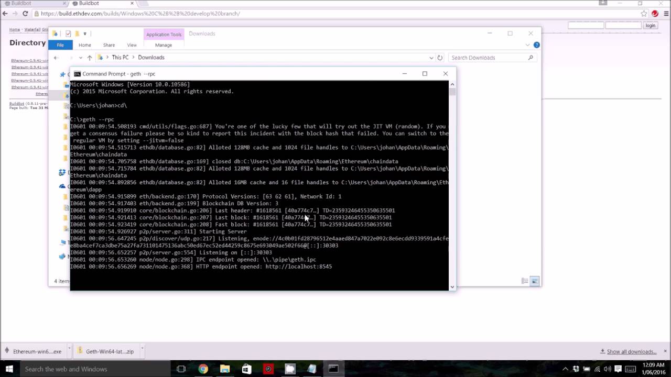This screenshot has height=377, width=671.
Task: Open the View ribbon tab
Action: click(x=132, y=45)
